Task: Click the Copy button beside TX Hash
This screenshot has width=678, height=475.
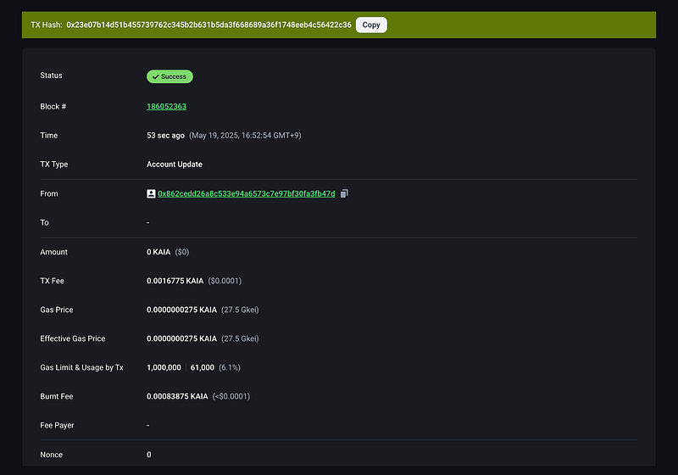Action: pos(371,25)
